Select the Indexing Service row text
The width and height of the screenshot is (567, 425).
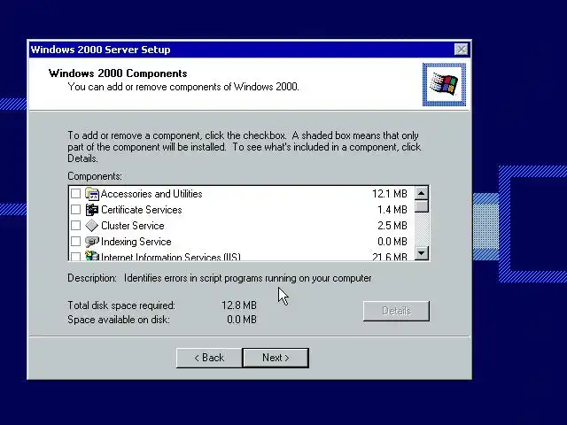[136, 242]
